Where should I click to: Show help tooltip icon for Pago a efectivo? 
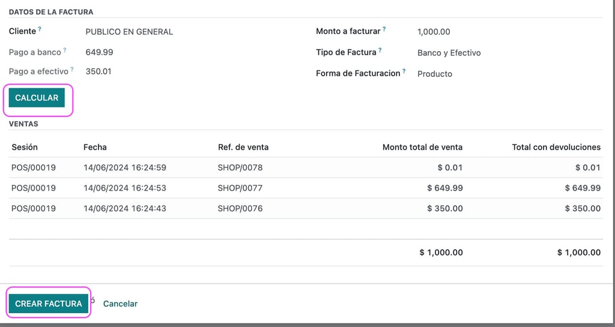click(72, 69)
